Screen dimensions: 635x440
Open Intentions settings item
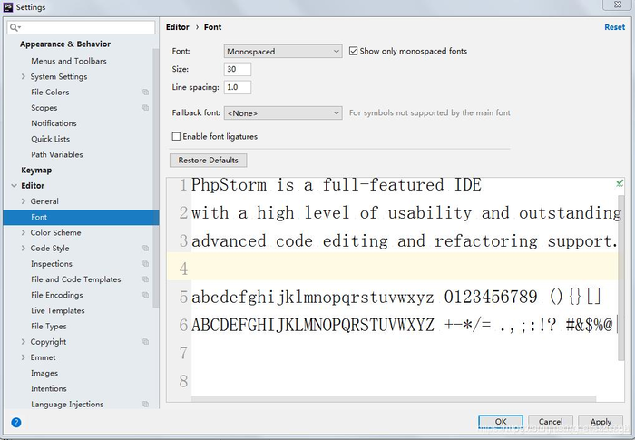point(49,388)
